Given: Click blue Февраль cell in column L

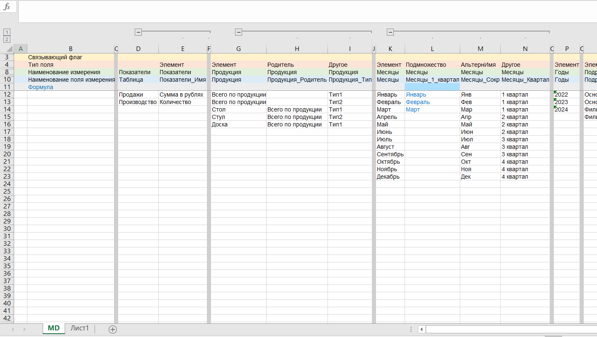Looking at the screenshot, I should pyautogui.click(x=417, y=102).
